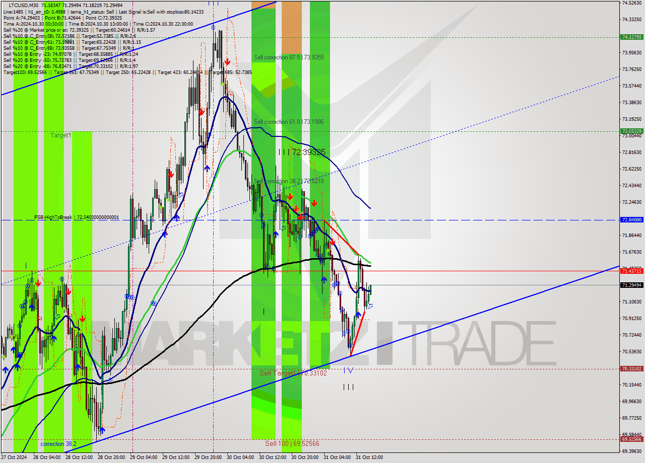Select the 71.10630 price axis value
The width and height of the screenshot is (645, 463).
pyautogui.click(x=631, y=301)
